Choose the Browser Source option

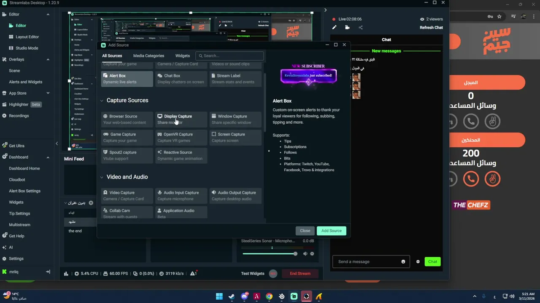[127, 119]
